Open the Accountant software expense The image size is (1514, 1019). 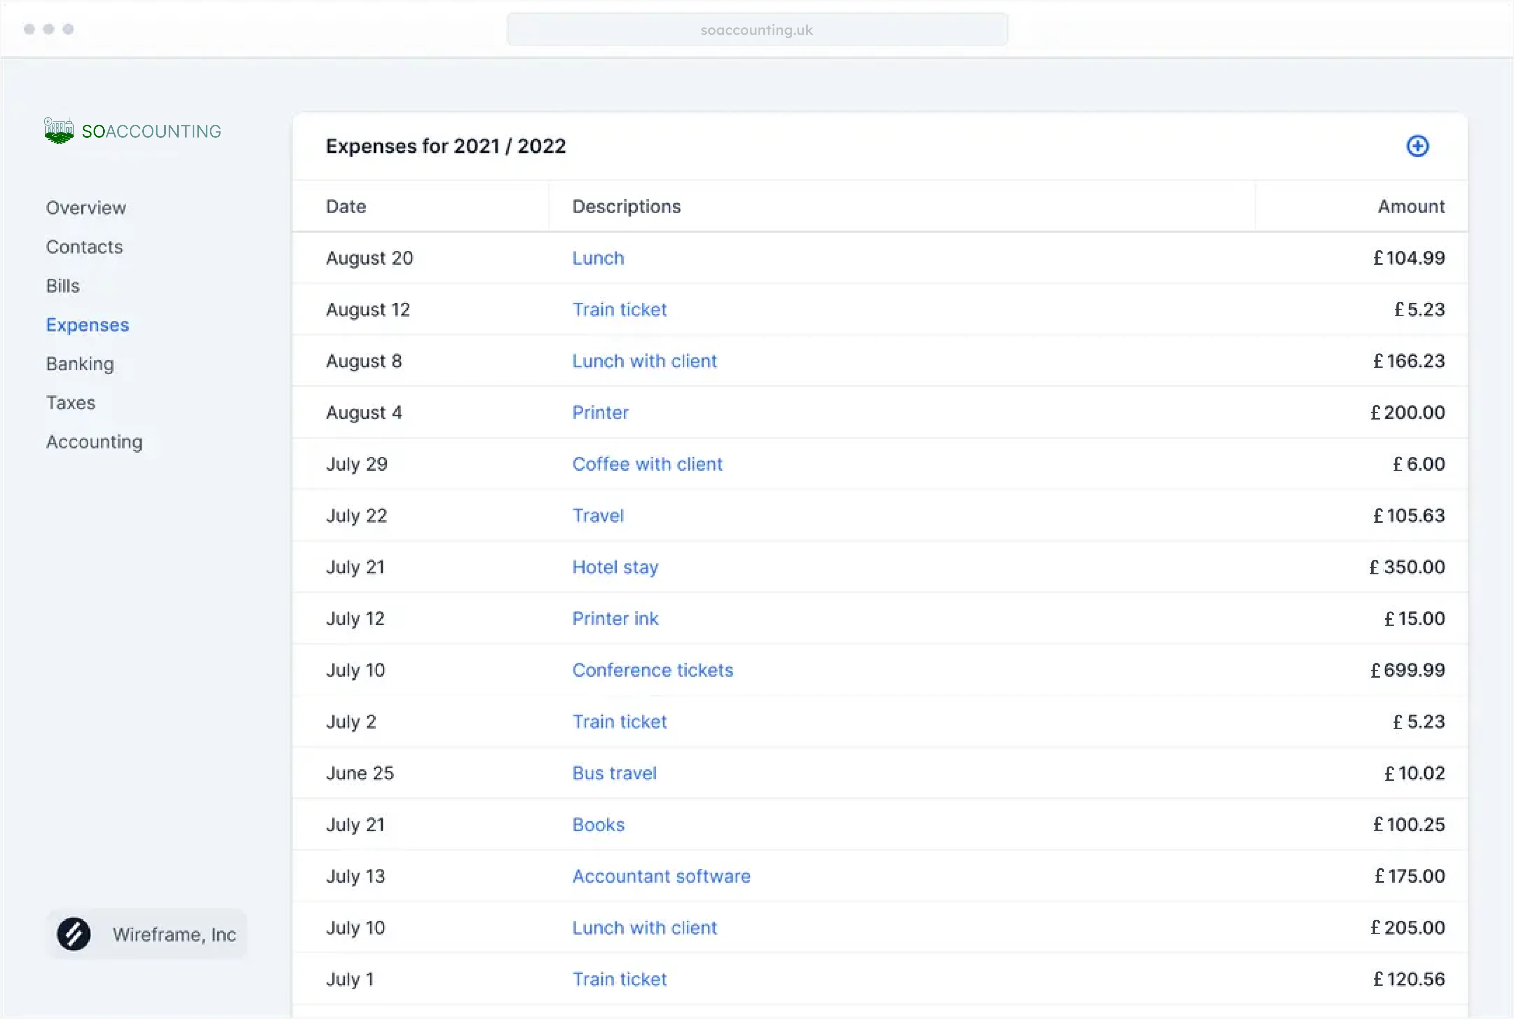coord(661,876)
